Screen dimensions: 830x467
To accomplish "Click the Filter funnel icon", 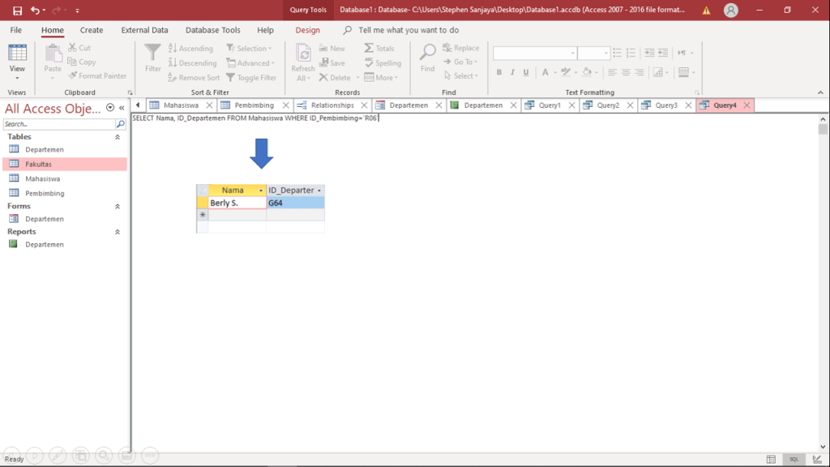I will 152,54.
